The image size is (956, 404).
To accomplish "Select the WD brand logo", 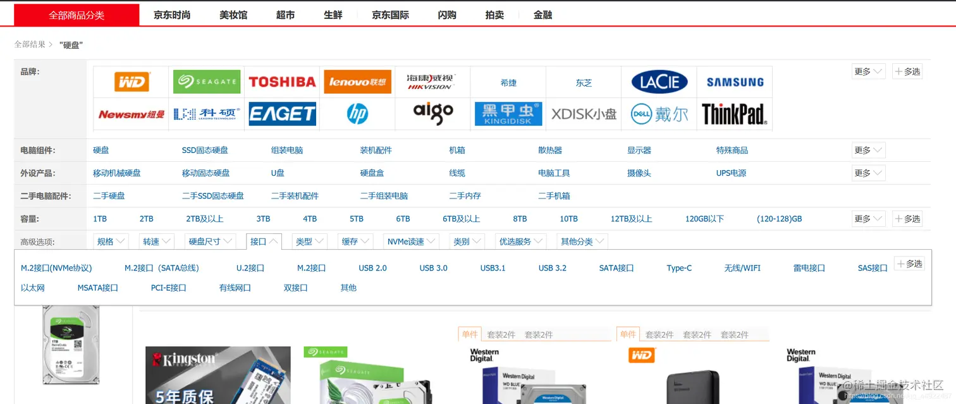I will pyautogui.click(x=131, y=82).
